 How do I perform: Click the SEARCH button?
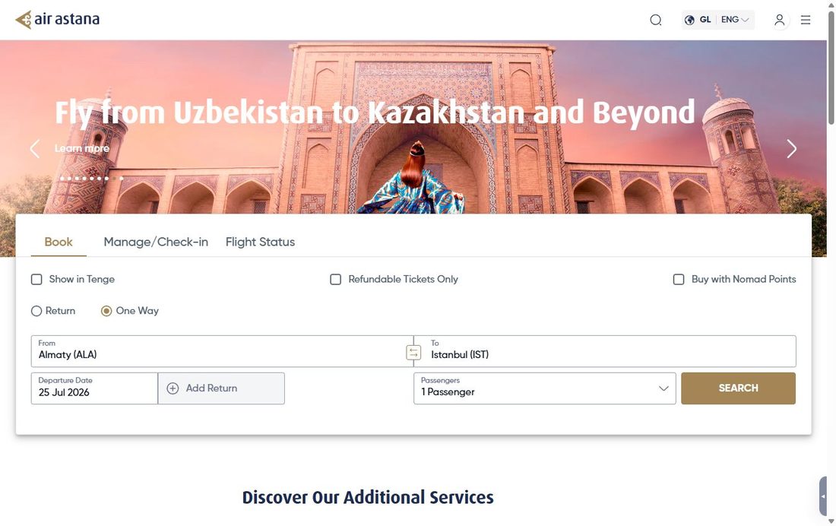[x=738, y=388]
